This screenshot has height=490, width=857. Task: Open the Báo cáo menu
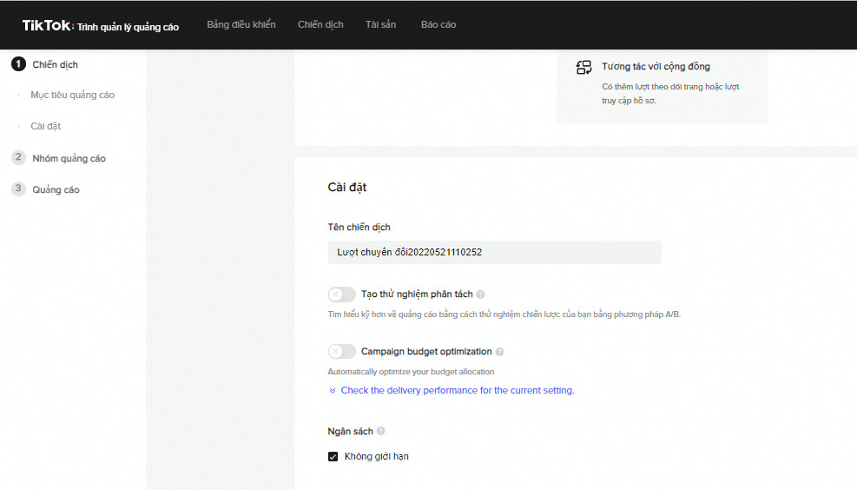pos(438,24)
